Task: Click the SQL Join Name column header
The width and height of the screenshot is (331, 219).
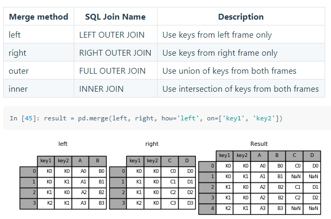Action: click(115, 16)
